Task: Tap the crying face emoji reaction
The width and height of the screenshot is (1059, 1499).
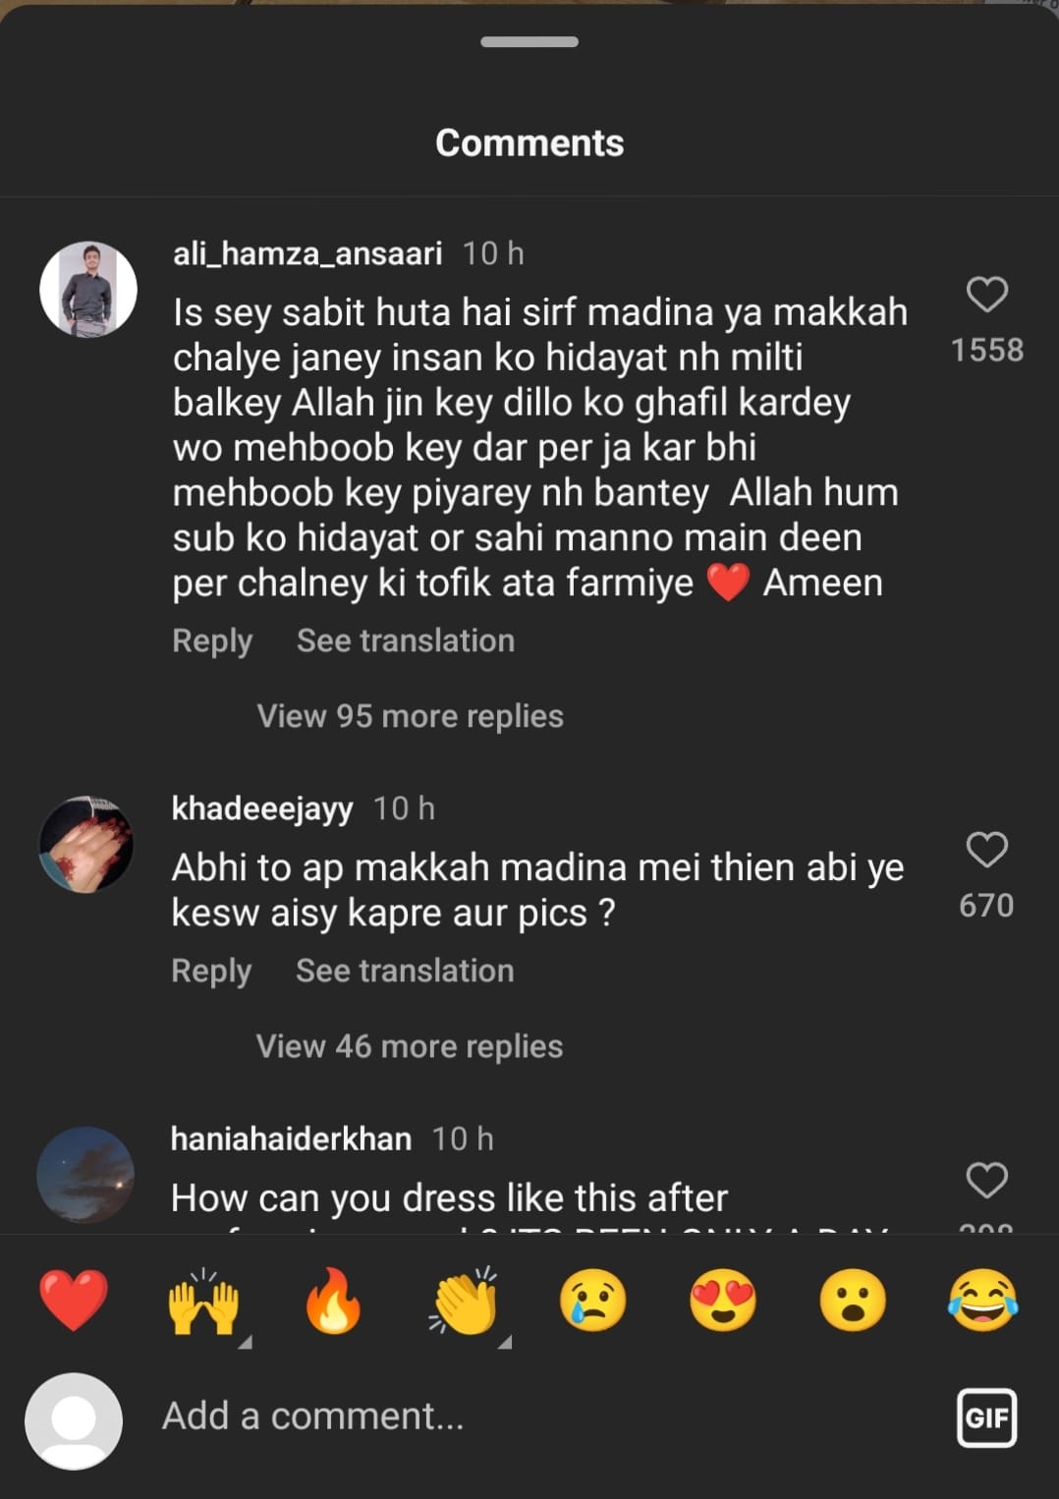Action: click(592, 1300)
